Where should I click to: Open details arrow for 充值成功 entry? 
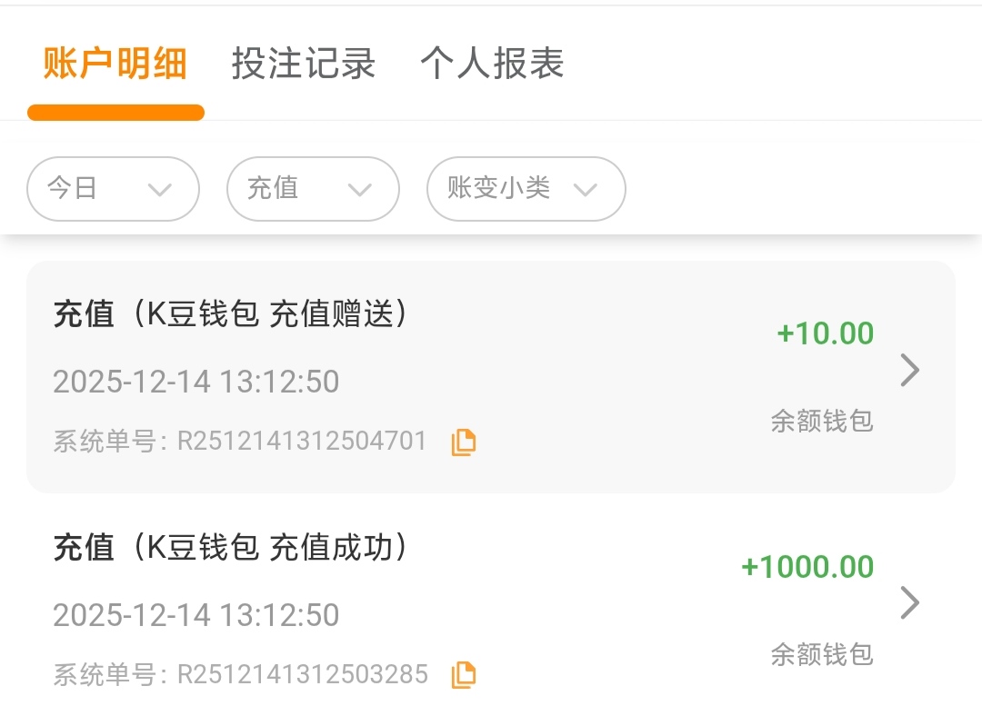pos(909,603)
